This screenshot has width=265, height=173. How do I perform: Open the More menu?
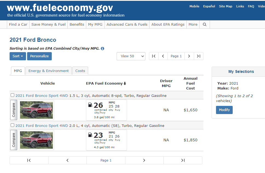click(193, 25)
